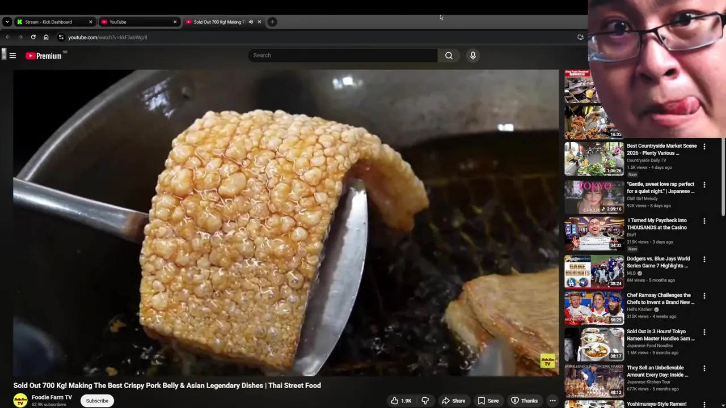Start voice search with microphone icon
This screenshot has width=726, height=408.
pos(472,56)
